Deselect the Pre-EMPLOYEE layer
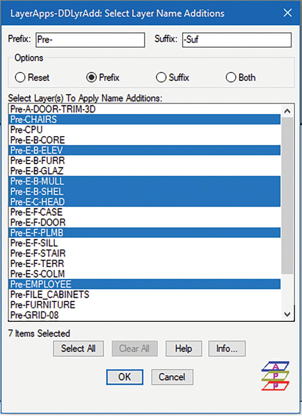Image resolution: width=302 pixels, height=416 pixels. [x=145, y=284]
